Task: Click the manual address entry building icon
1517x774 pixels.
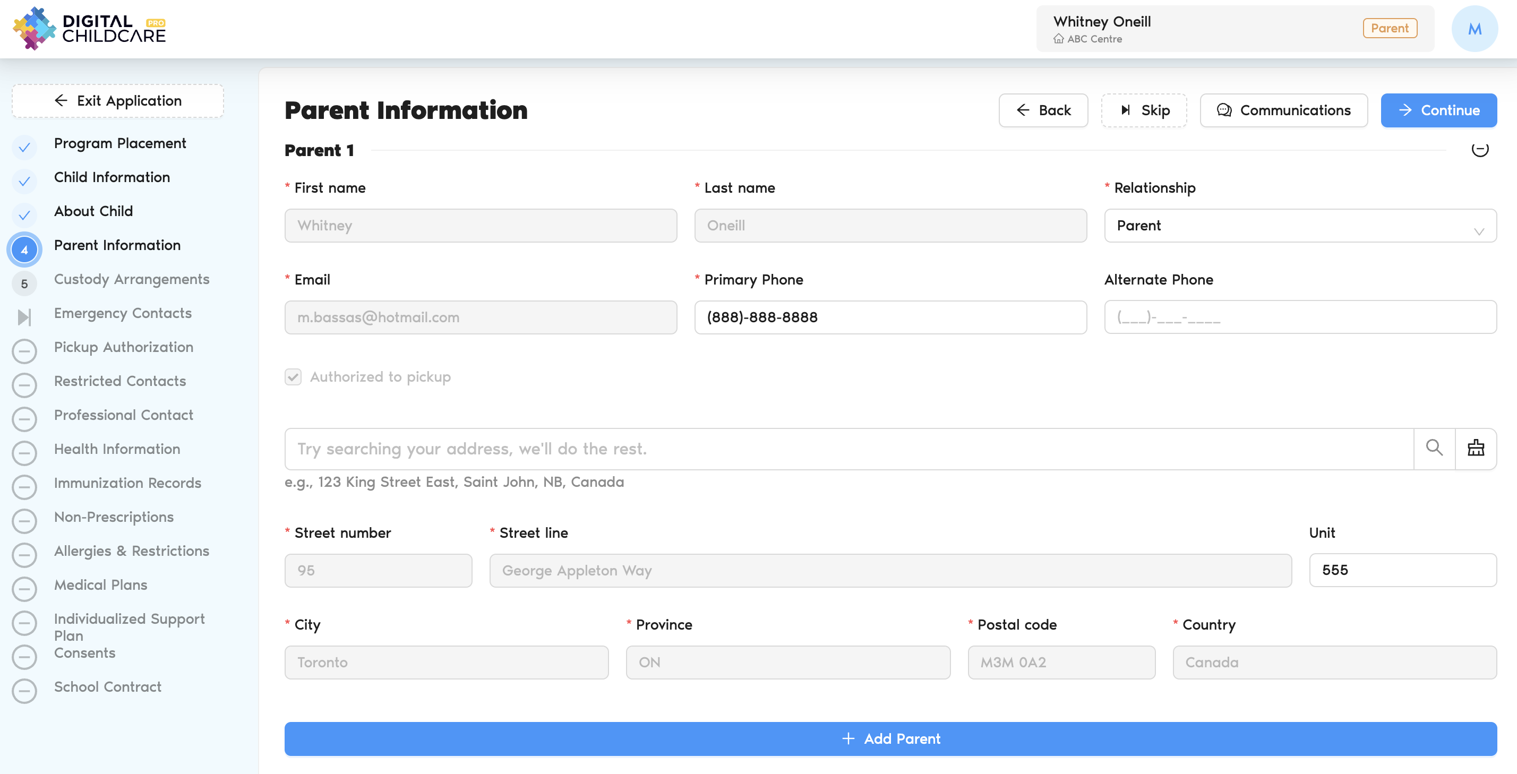Action: tap(1475, 449)
